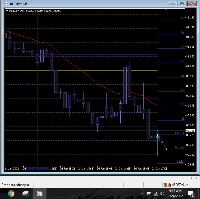The height and width of the screenshot is (199, 200).
Task: Select the 5Ls level label
Action: pyautogui.click(x=182, y=61)
